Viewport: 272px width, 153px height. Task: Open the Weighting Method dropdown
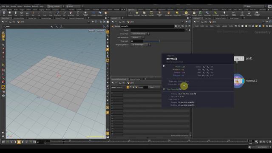pyautogui.click(x=141, y=45)
